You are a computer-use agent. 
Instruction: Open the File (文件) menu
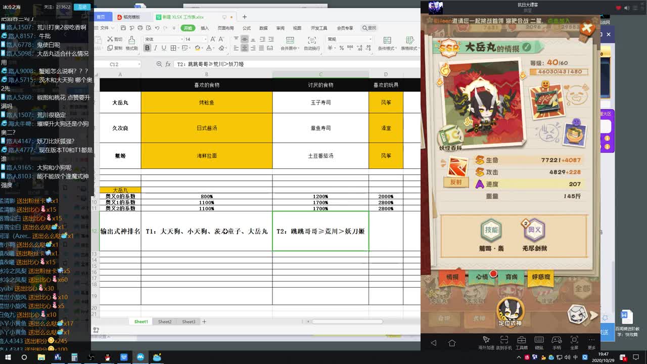(x=104, y=28)
